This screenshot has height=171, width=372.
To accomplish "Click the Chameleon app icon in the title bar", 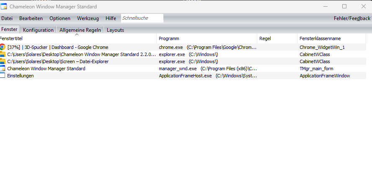I will pos(3,6).
